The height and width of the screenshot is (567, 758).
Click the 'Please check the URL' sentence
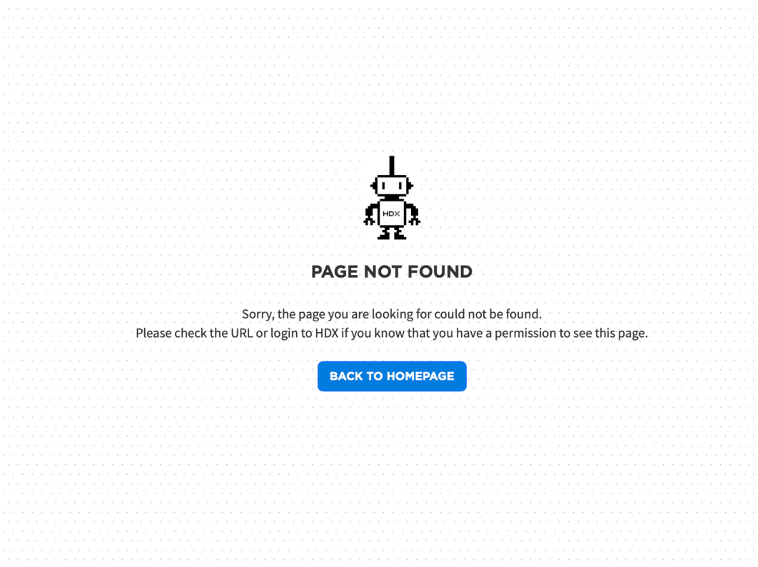pos(392,333)
